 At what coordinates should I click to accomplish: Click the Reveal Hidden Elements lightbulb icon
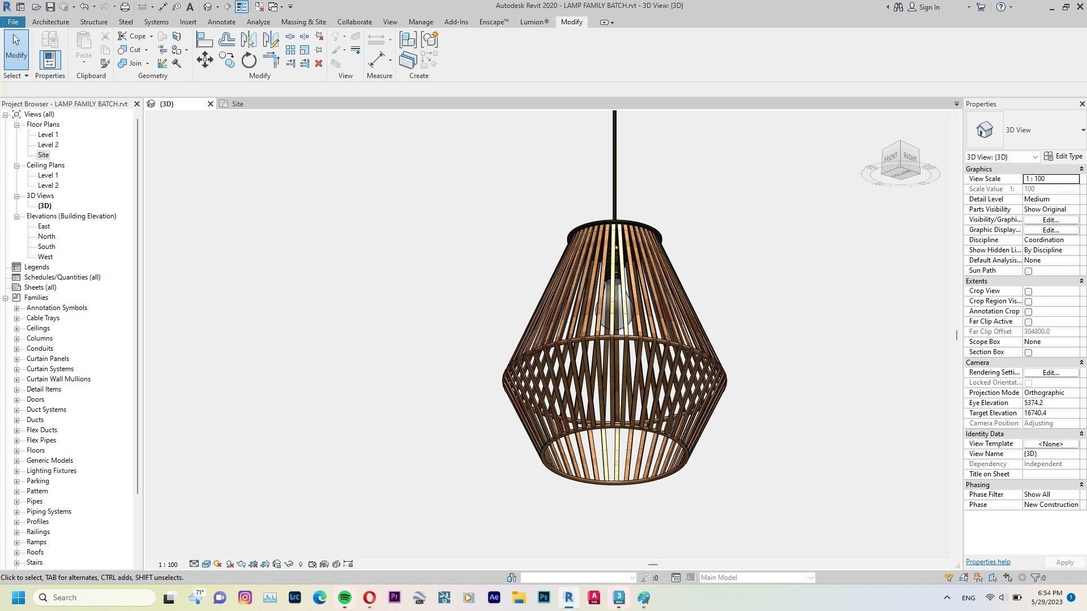(x=301, y=564)
